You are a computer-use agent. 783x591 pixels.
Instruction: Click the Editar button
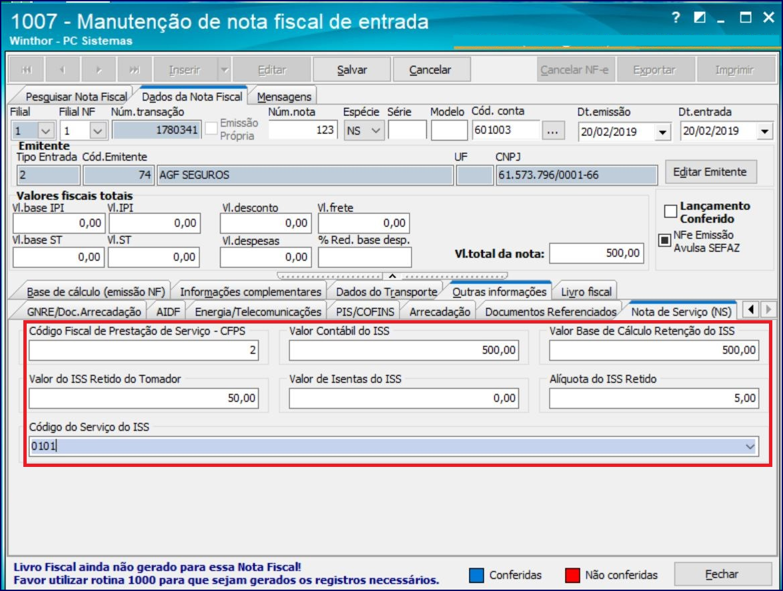pos(271,69)
